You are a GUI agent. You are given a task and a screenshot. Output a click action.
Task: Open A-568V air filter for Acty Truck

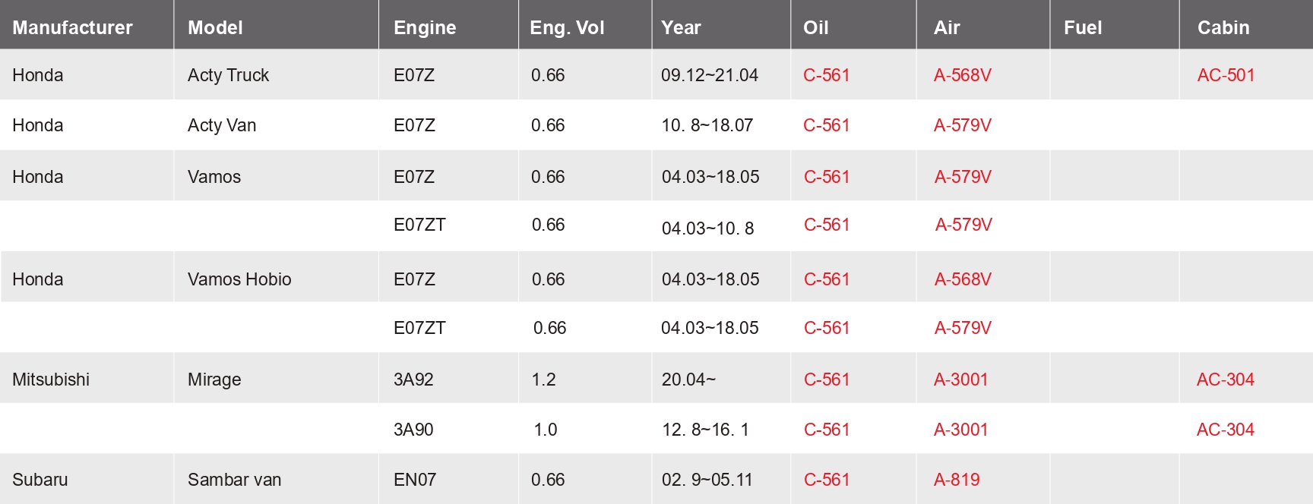coord(963,75)
